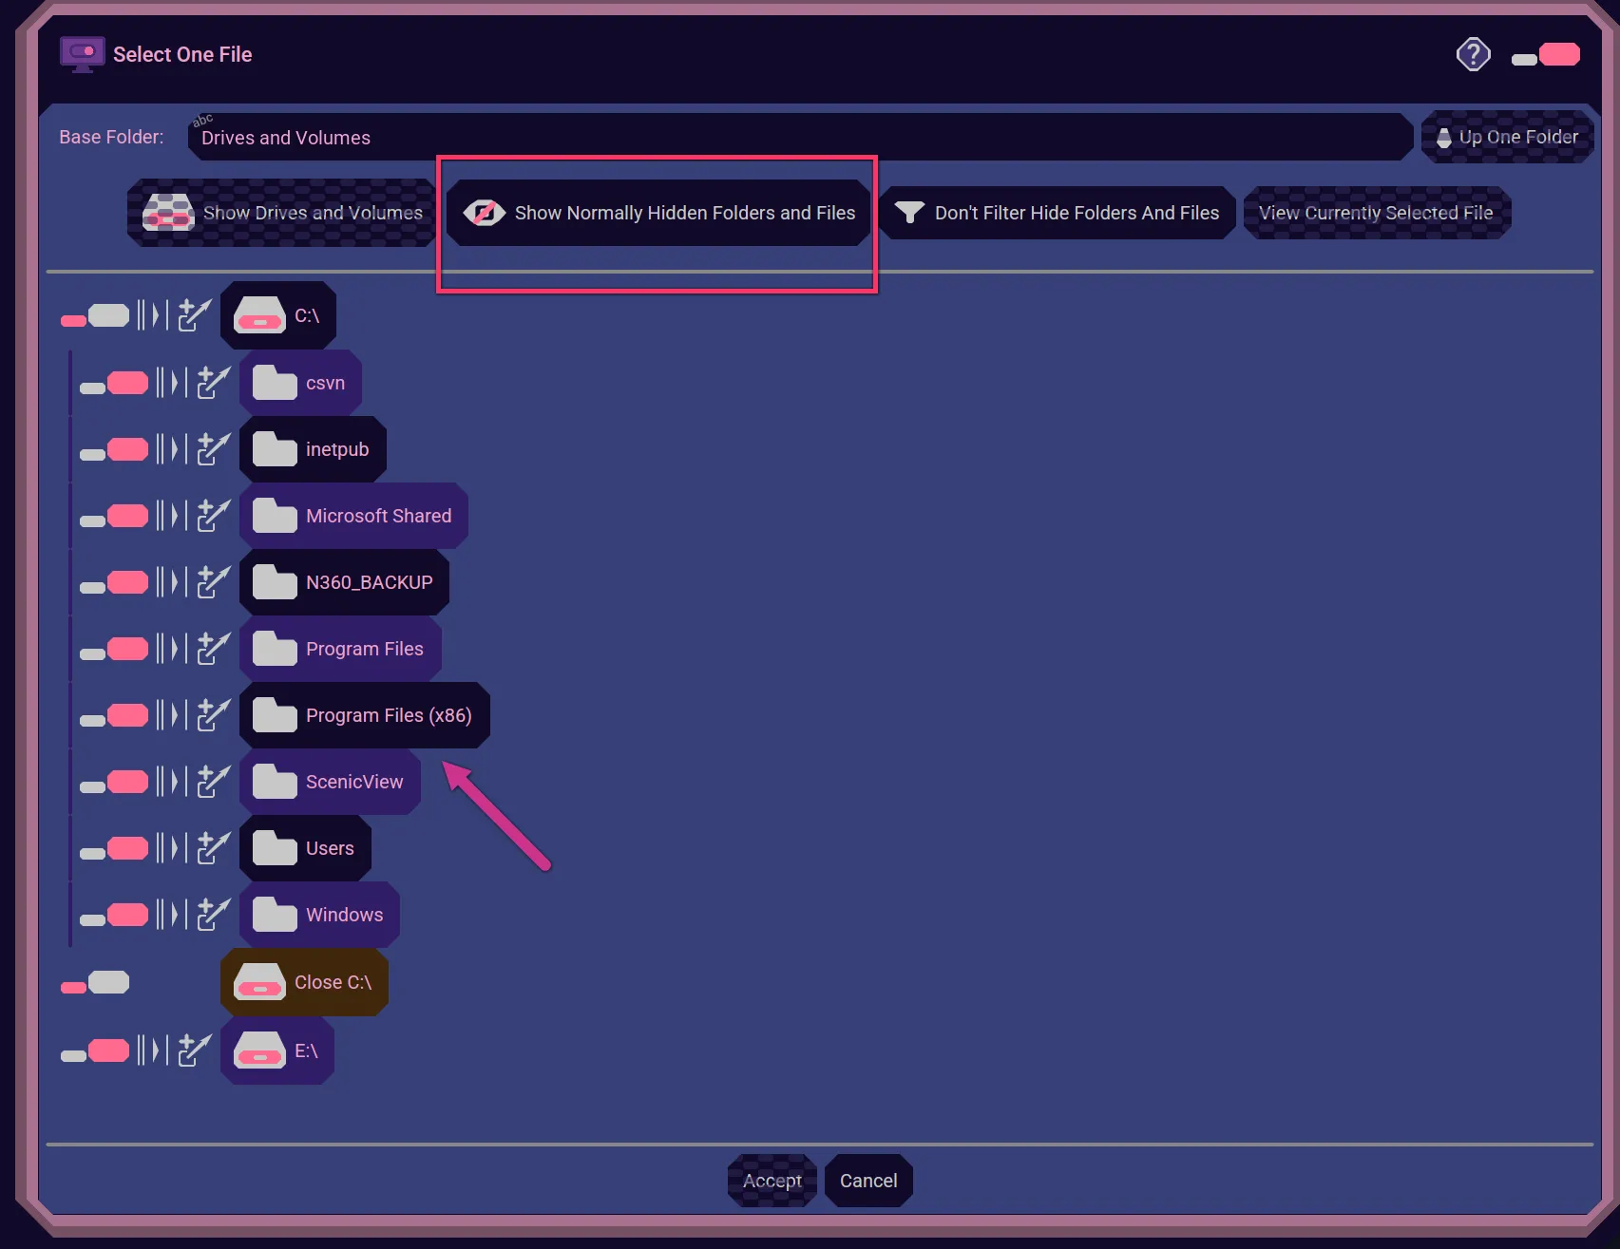
Task: Expand the Program Files row arrow control
Action: (172, 649)
